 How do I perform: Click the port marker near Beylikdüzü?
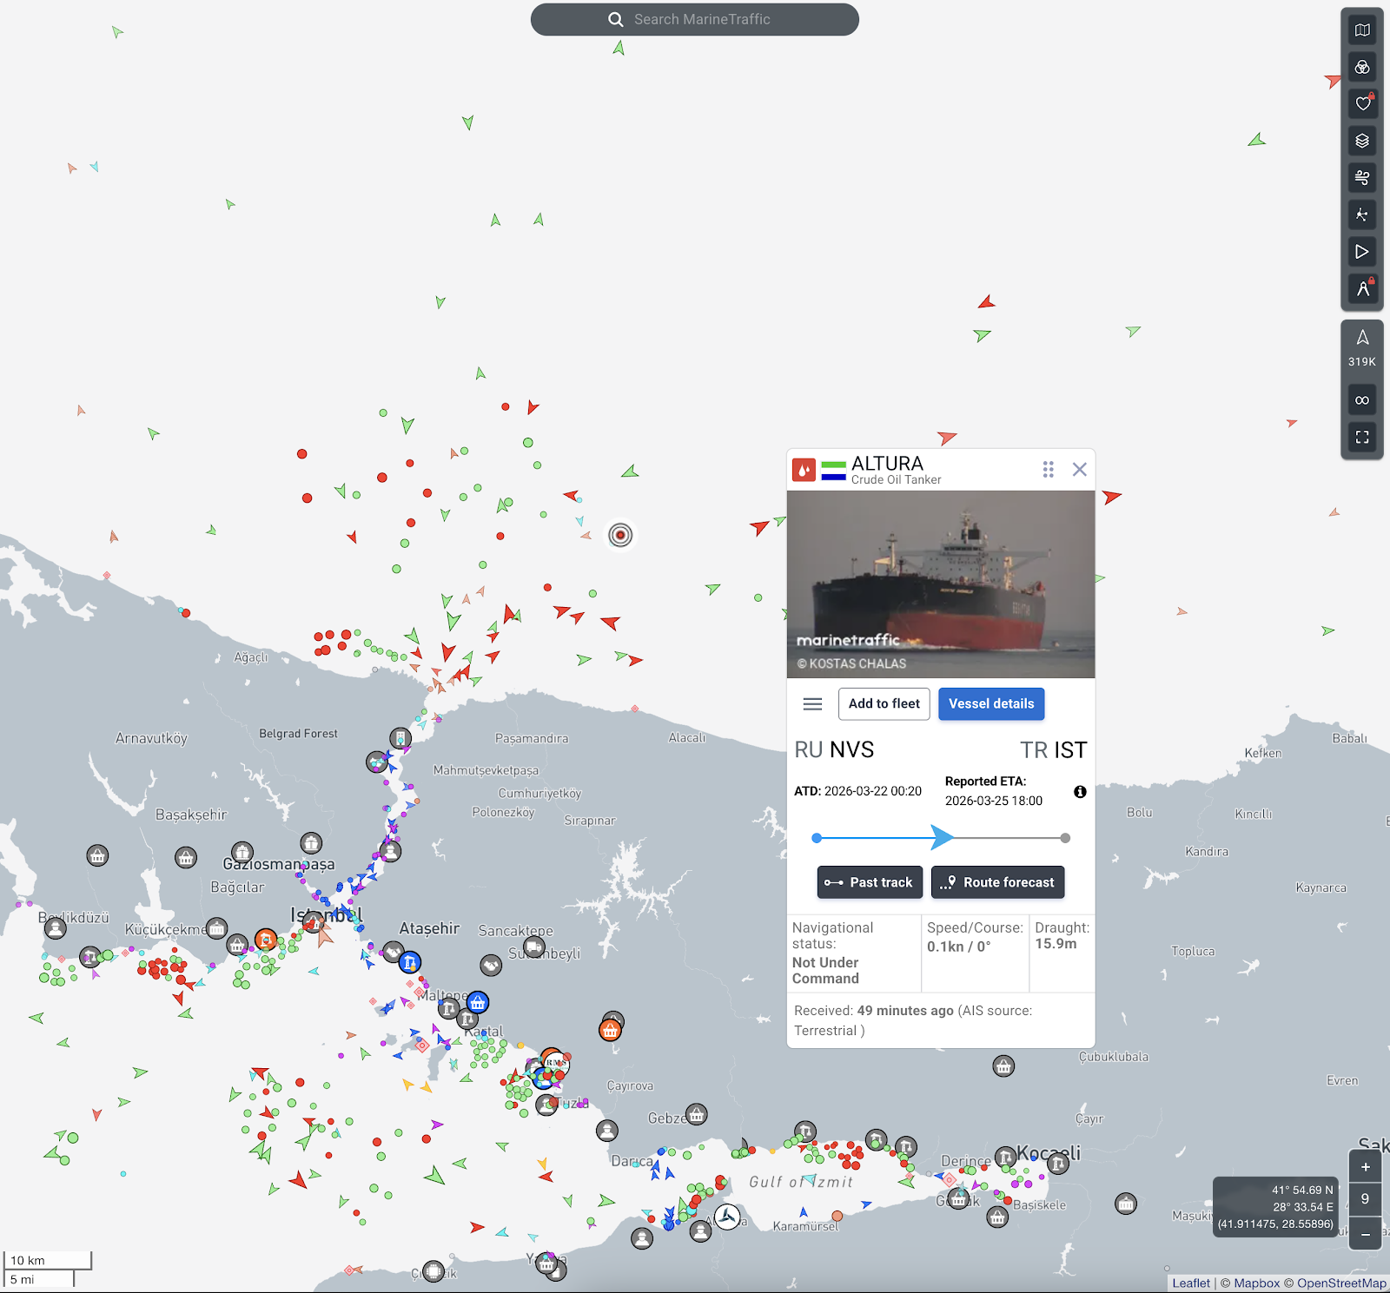[x=56, y=928]
